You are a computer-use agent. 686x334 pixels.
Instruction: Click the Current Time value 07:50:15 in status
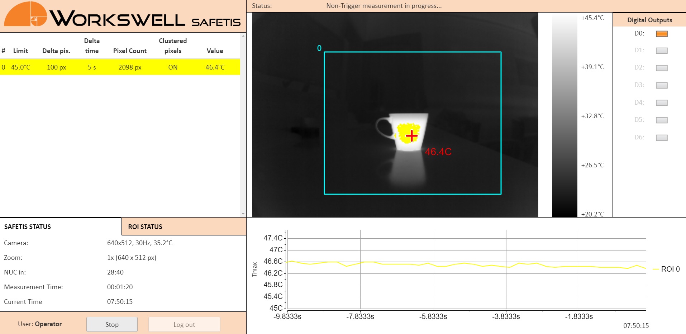pos(120,302)
